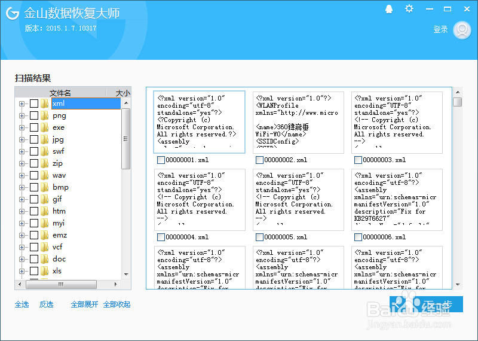Click the Kingsoft recovery logo icon
Screen dimensions: 478x341
[13, 13]
